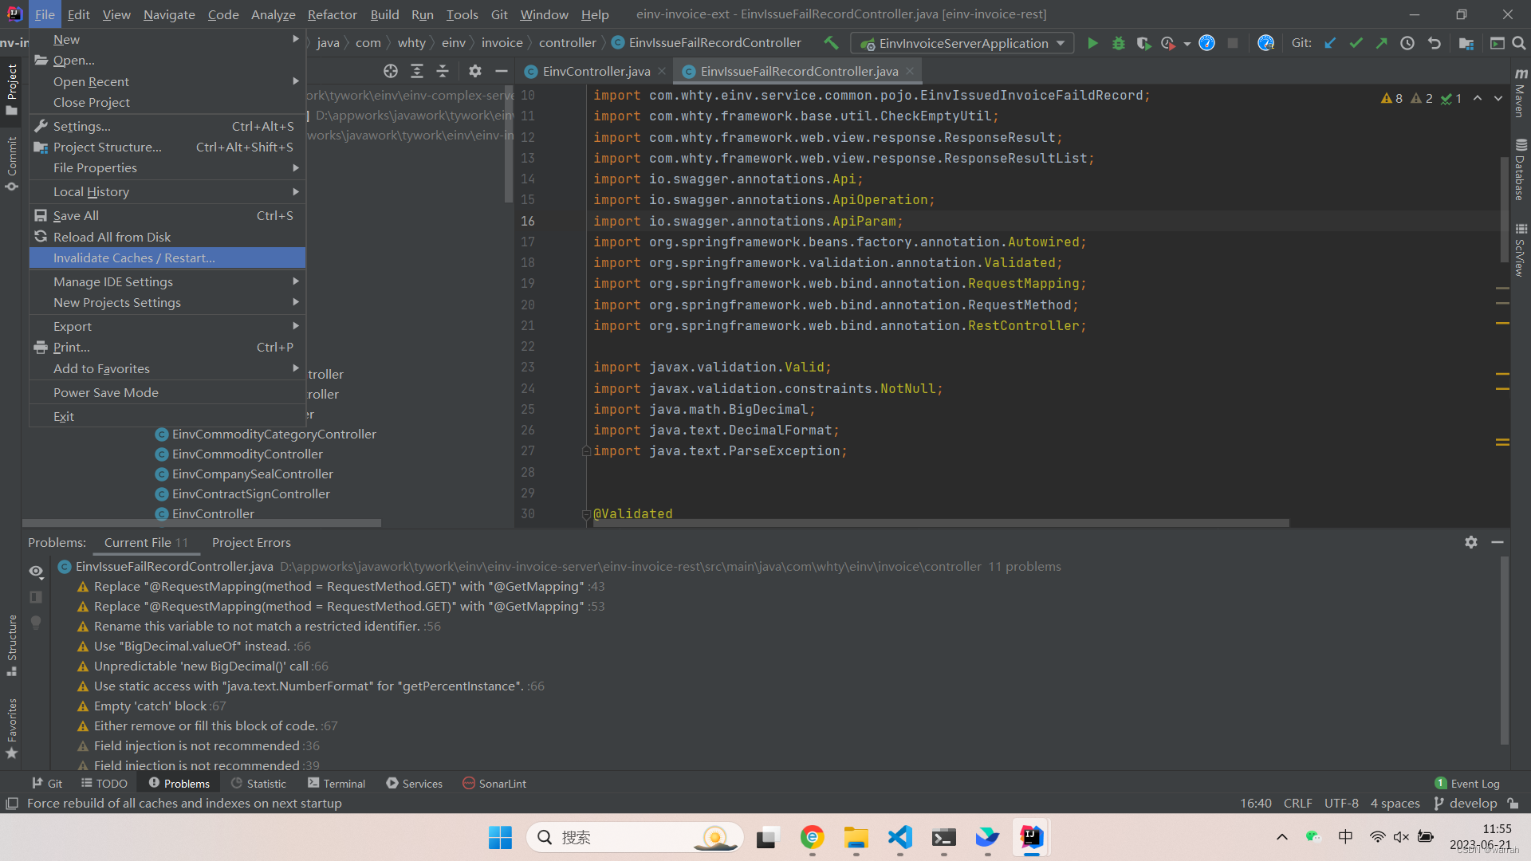
Task: Select EinvCommodityController in the project tree
Action: pos(247,454)
